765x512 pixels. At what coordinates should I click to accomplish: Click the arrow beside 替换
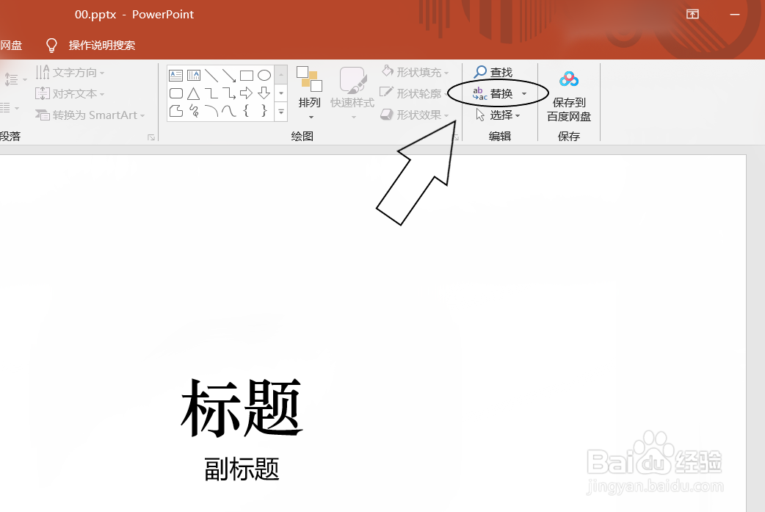pyautogui.click(x=524, y=94)
